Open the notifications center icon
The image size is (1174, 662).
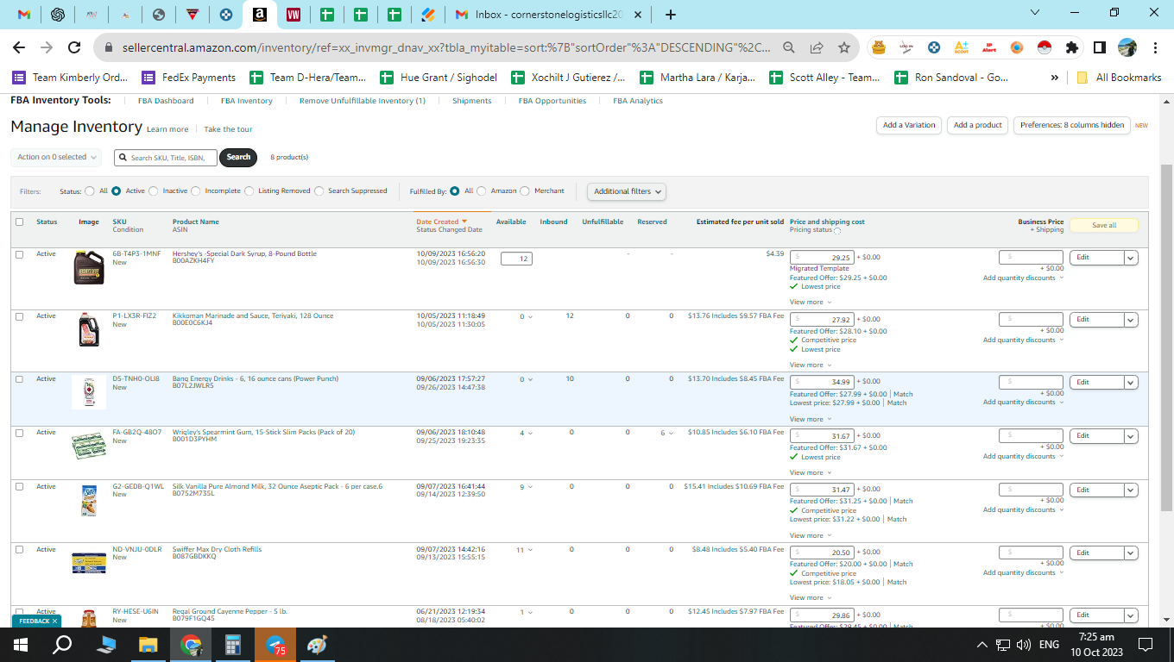click(x=1146, y=645)
